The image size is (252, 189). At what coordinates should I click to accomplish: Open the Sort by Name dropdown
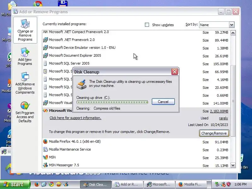(x=232, y=25)
